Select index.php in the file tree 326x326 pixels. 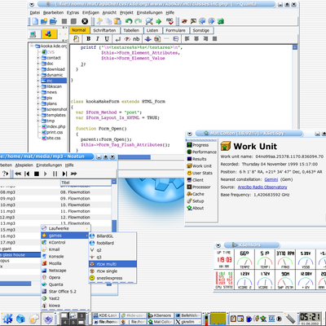[x=54, y=126]
